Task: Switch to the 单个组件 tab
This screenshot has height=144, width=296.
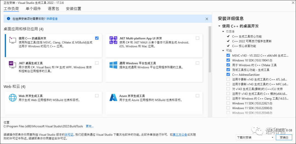Action: click(33, 9)
